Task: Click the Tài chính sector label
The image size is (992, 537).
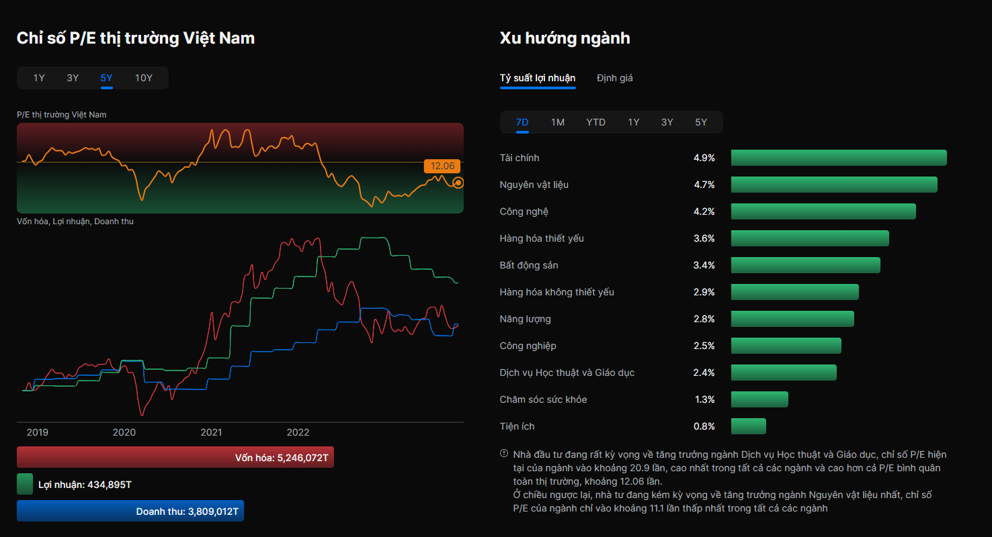Action: tap(520, 158)
